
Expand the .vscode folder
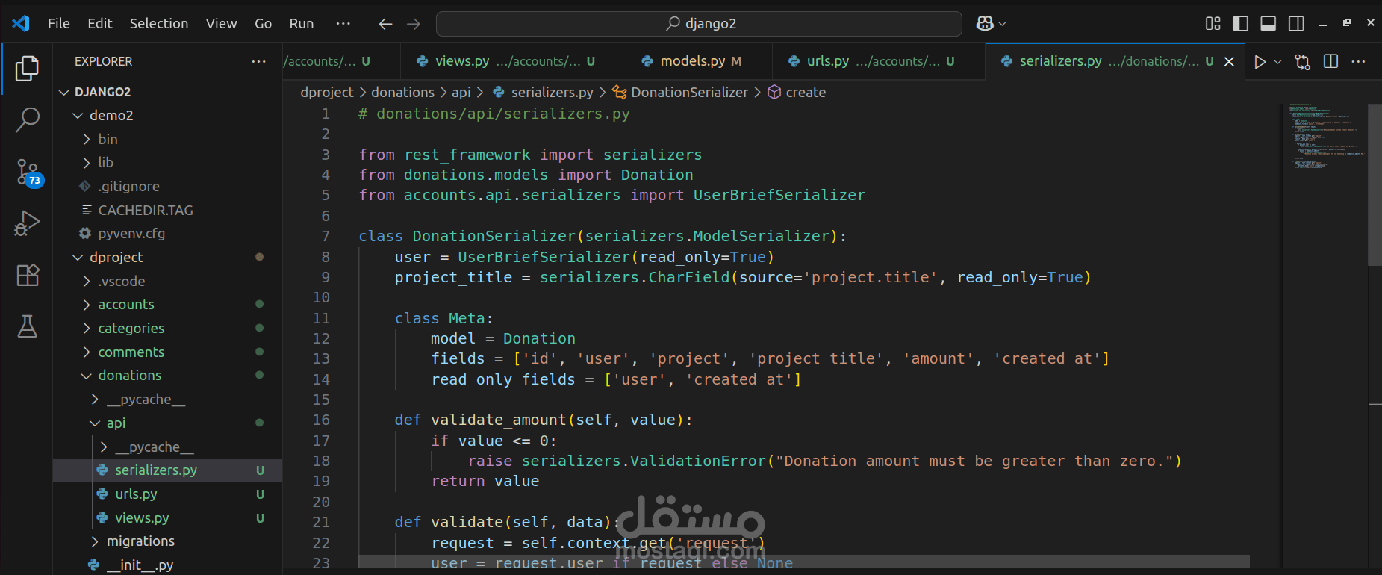[x=87, y=282]
